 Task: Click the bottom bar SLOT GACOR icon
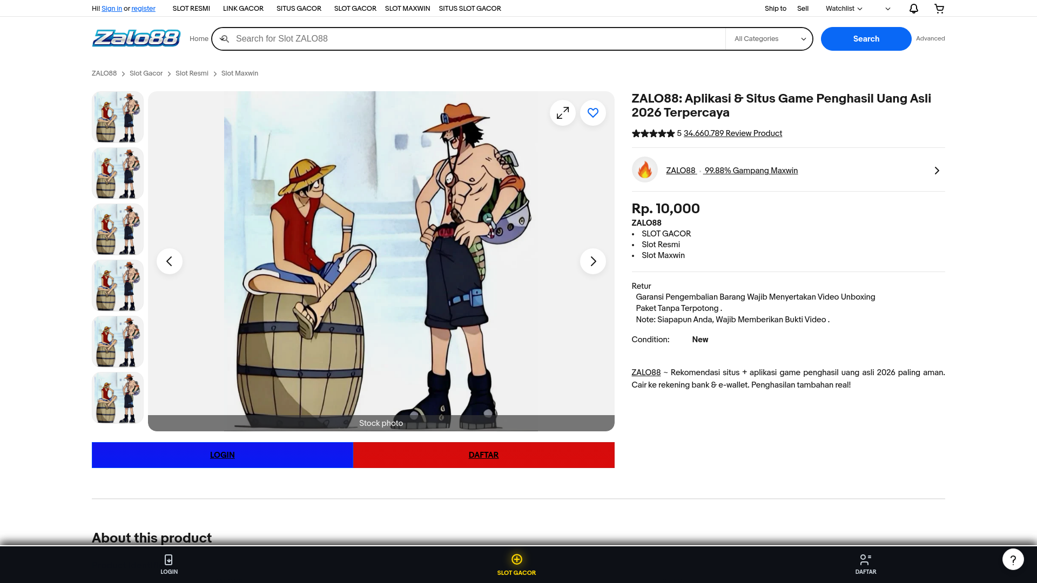(x=517, y=559)
